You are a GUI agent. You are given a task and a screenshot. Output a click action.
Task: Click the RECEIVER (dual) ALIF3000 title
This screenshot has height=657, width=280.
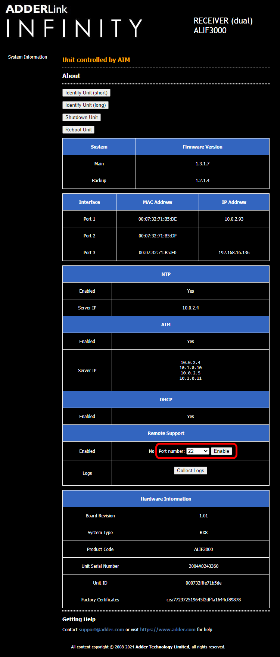(x=223, y=25)
